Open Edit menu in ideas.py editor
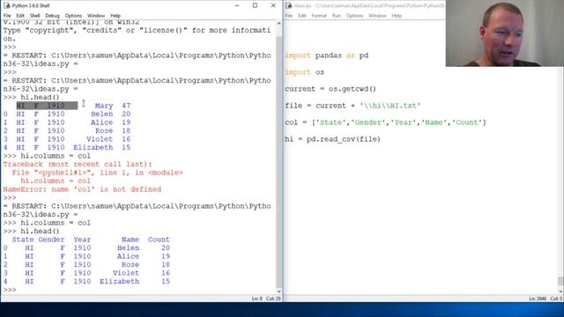This screenshot has width=564, height=317. pyautogui.click(x=301, y=16)
